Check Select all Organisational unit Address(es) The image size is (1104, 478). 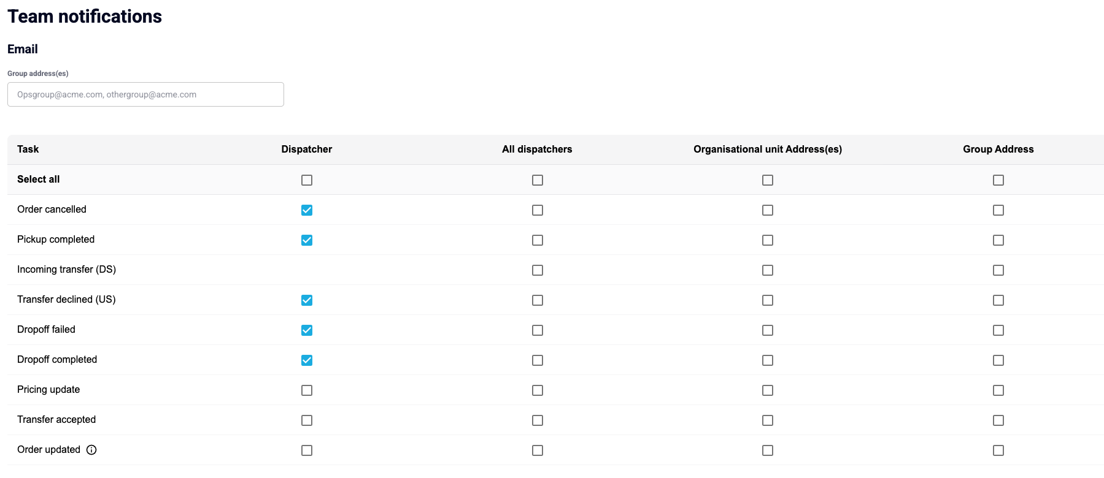(768, 180)
